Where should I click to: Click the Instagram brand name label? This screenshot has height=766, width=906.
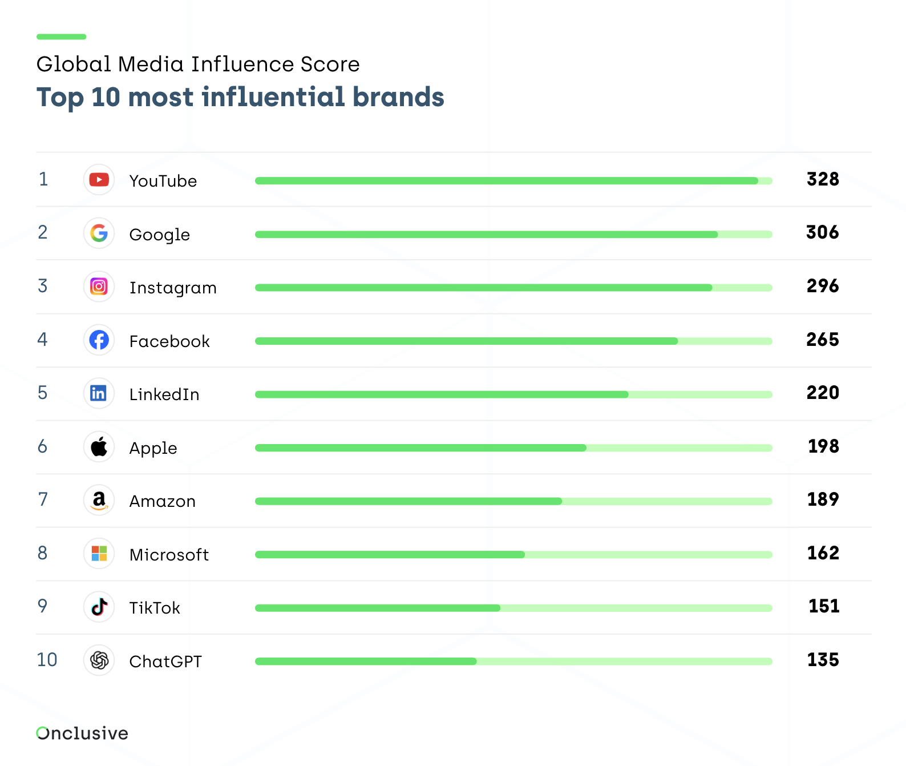click(x=173, y=288)
